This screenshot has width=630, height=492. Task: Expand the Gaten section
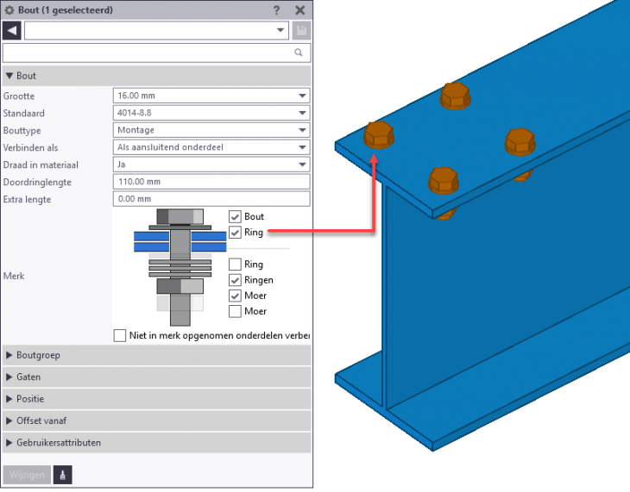pyautogui.click(x=157, y=377)
